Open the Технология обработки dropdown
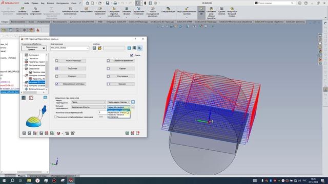The height and width of the screenshot is (184, 328). click(x=34, y=48)
